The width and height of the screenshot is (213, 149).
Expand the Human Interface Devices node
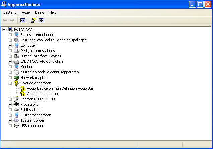pyautogui.click(x=10, y=56)
